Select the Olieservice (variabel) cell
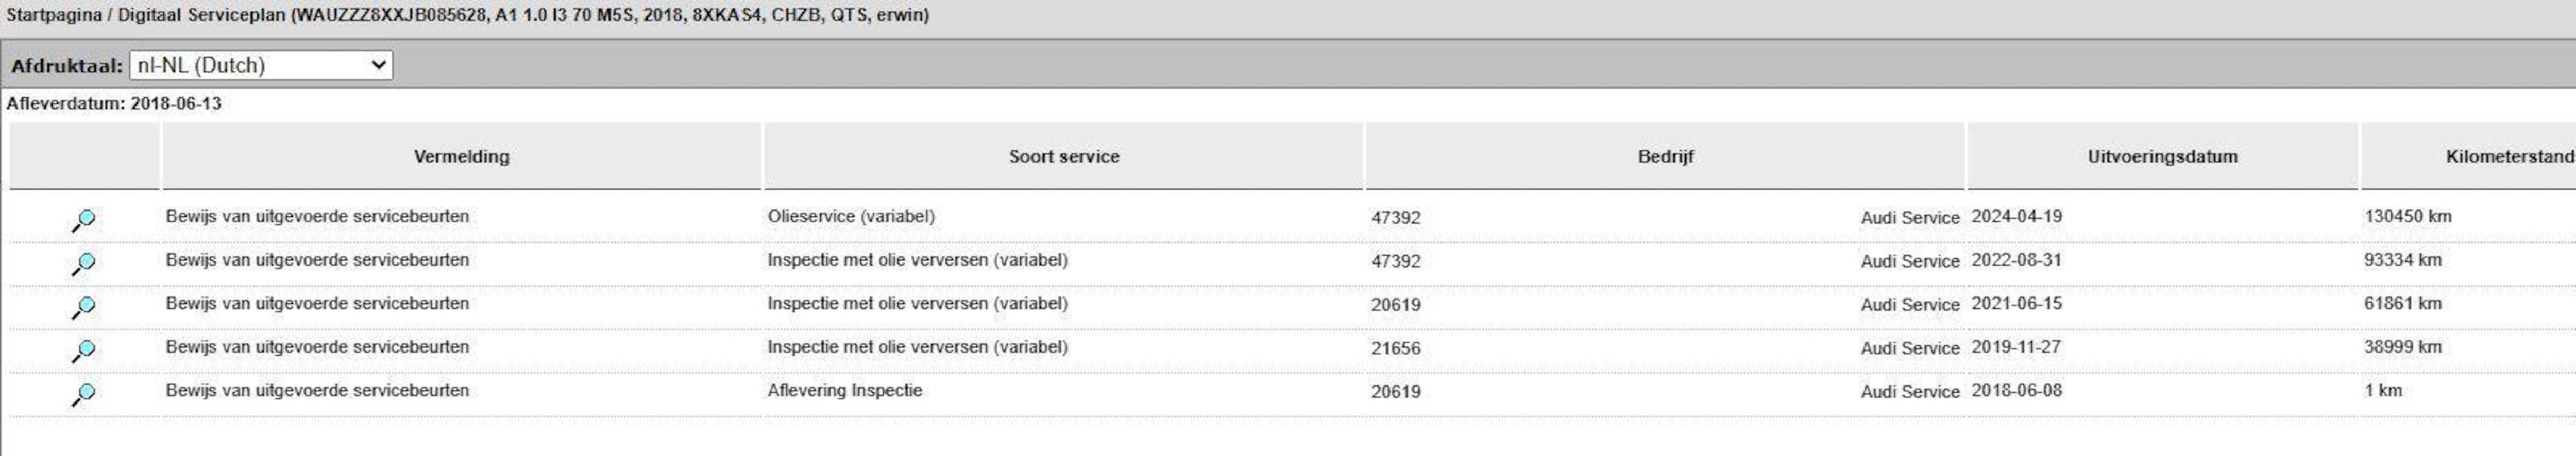This screenshot has height=456, width=2576. click(x=851, y=216)
